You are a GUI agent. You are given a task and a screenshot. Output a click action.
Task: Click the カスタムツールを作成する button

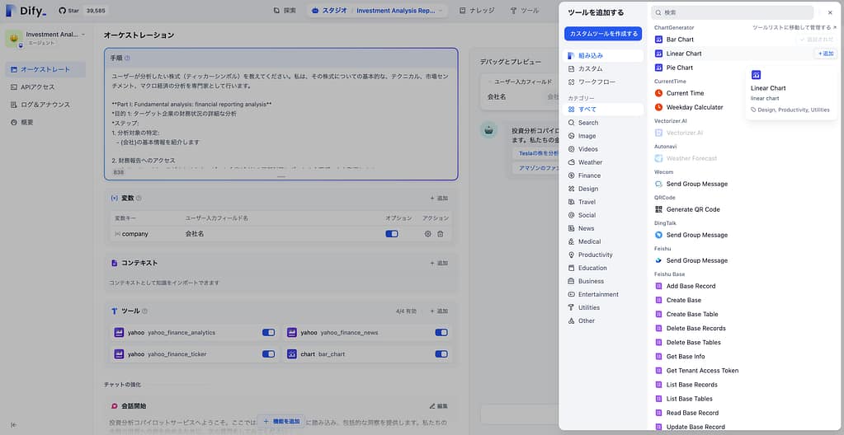point(602,34)
